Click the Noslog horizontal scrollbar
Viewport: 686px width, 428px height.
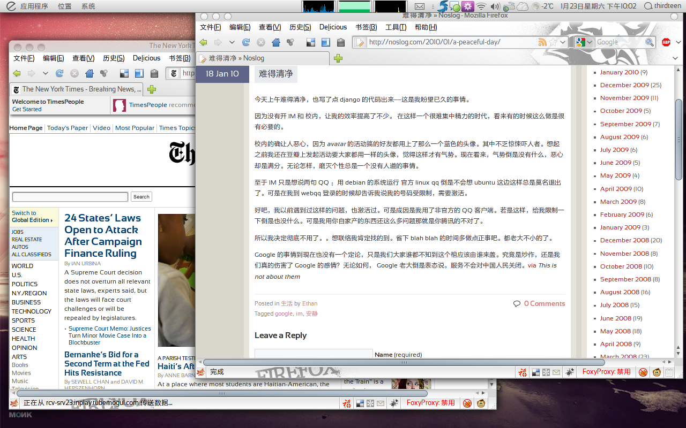coord(405,362)
